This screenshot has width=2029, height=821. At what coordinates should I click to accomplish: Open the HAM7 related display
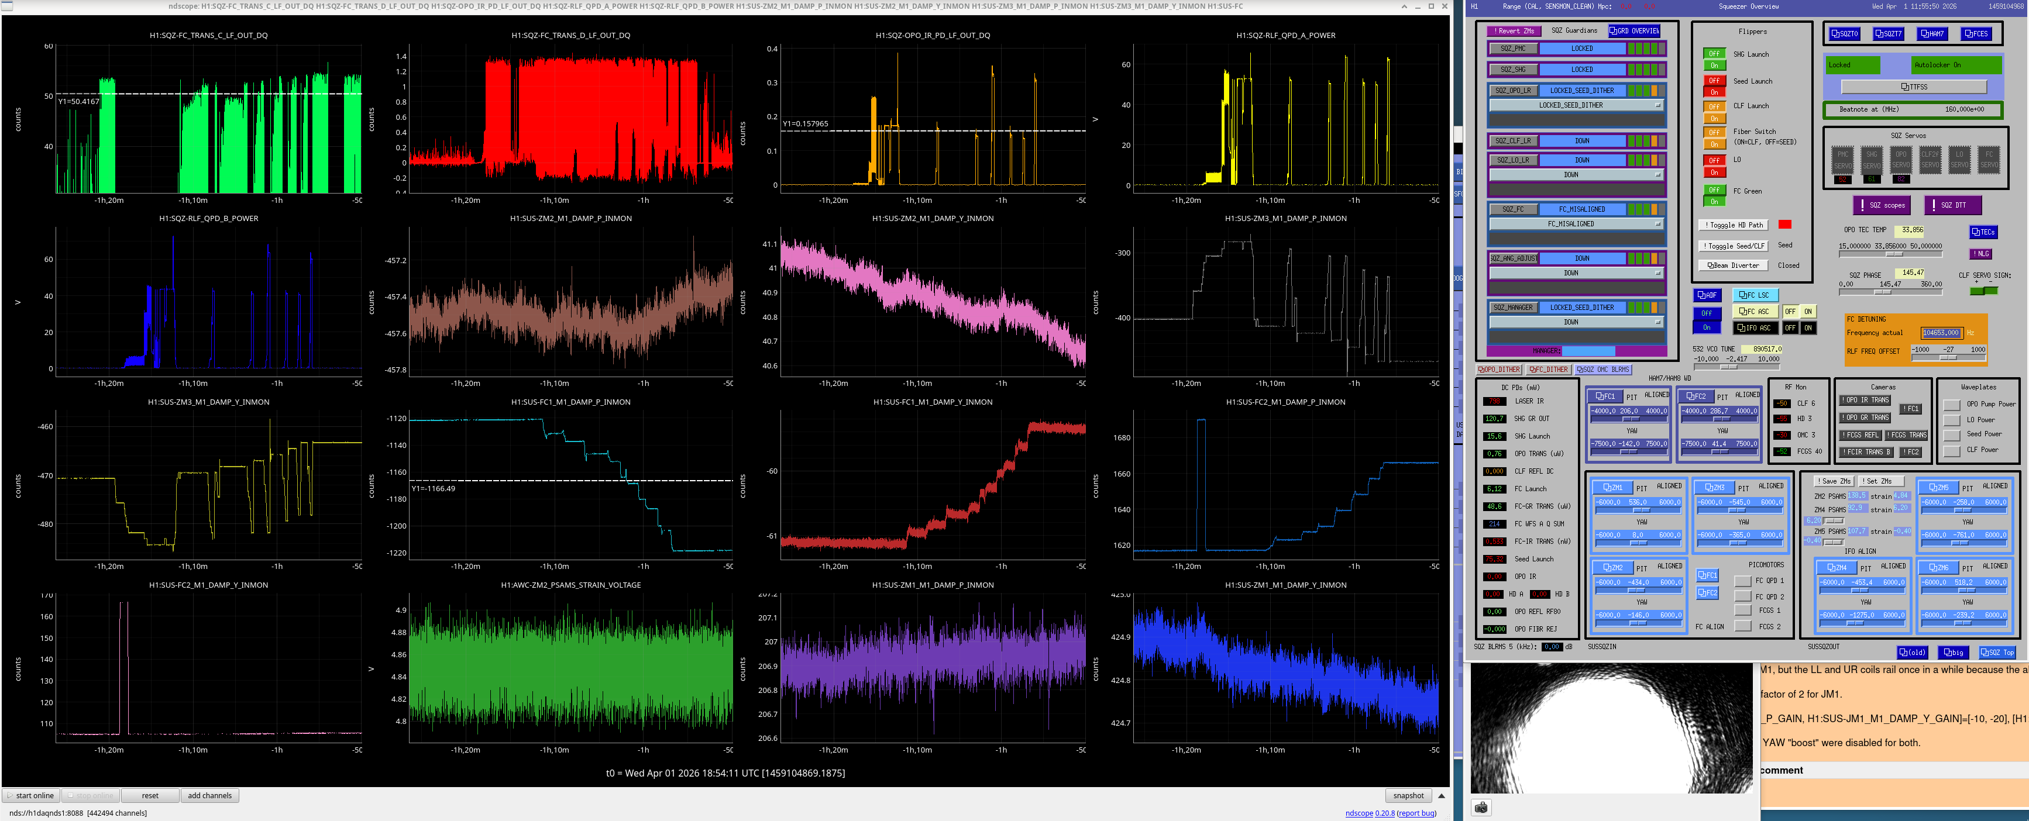point(1932,34)
